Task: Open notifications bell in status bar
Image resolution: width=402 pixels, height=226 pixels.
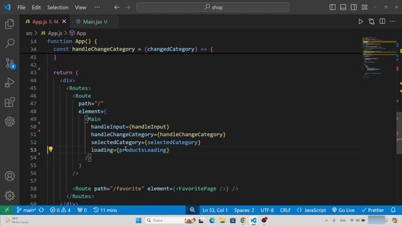Action: pos(393,210)
